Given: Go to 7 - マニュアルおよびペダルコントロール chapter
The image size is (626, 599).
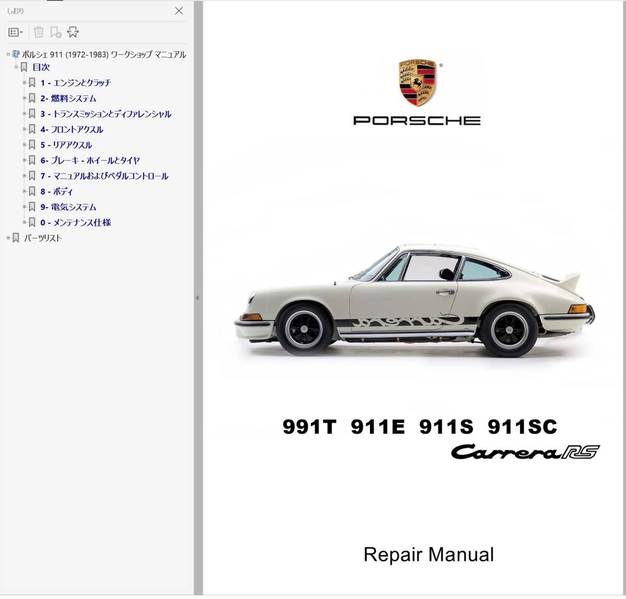Looking at the screenshot, I should coord(104,176).
